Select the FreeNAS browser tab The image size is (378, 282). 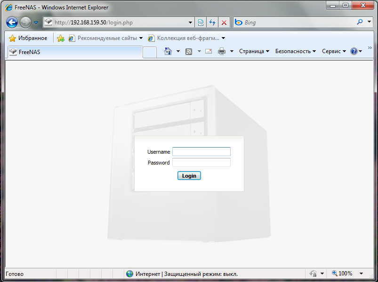point(75,52)
